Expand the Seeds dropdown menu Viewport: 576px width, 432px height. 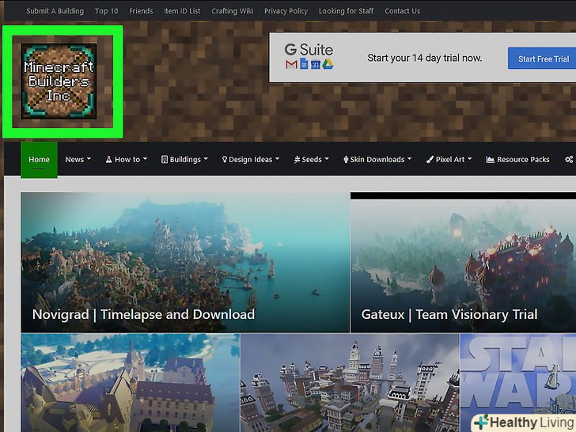point(311,160)
